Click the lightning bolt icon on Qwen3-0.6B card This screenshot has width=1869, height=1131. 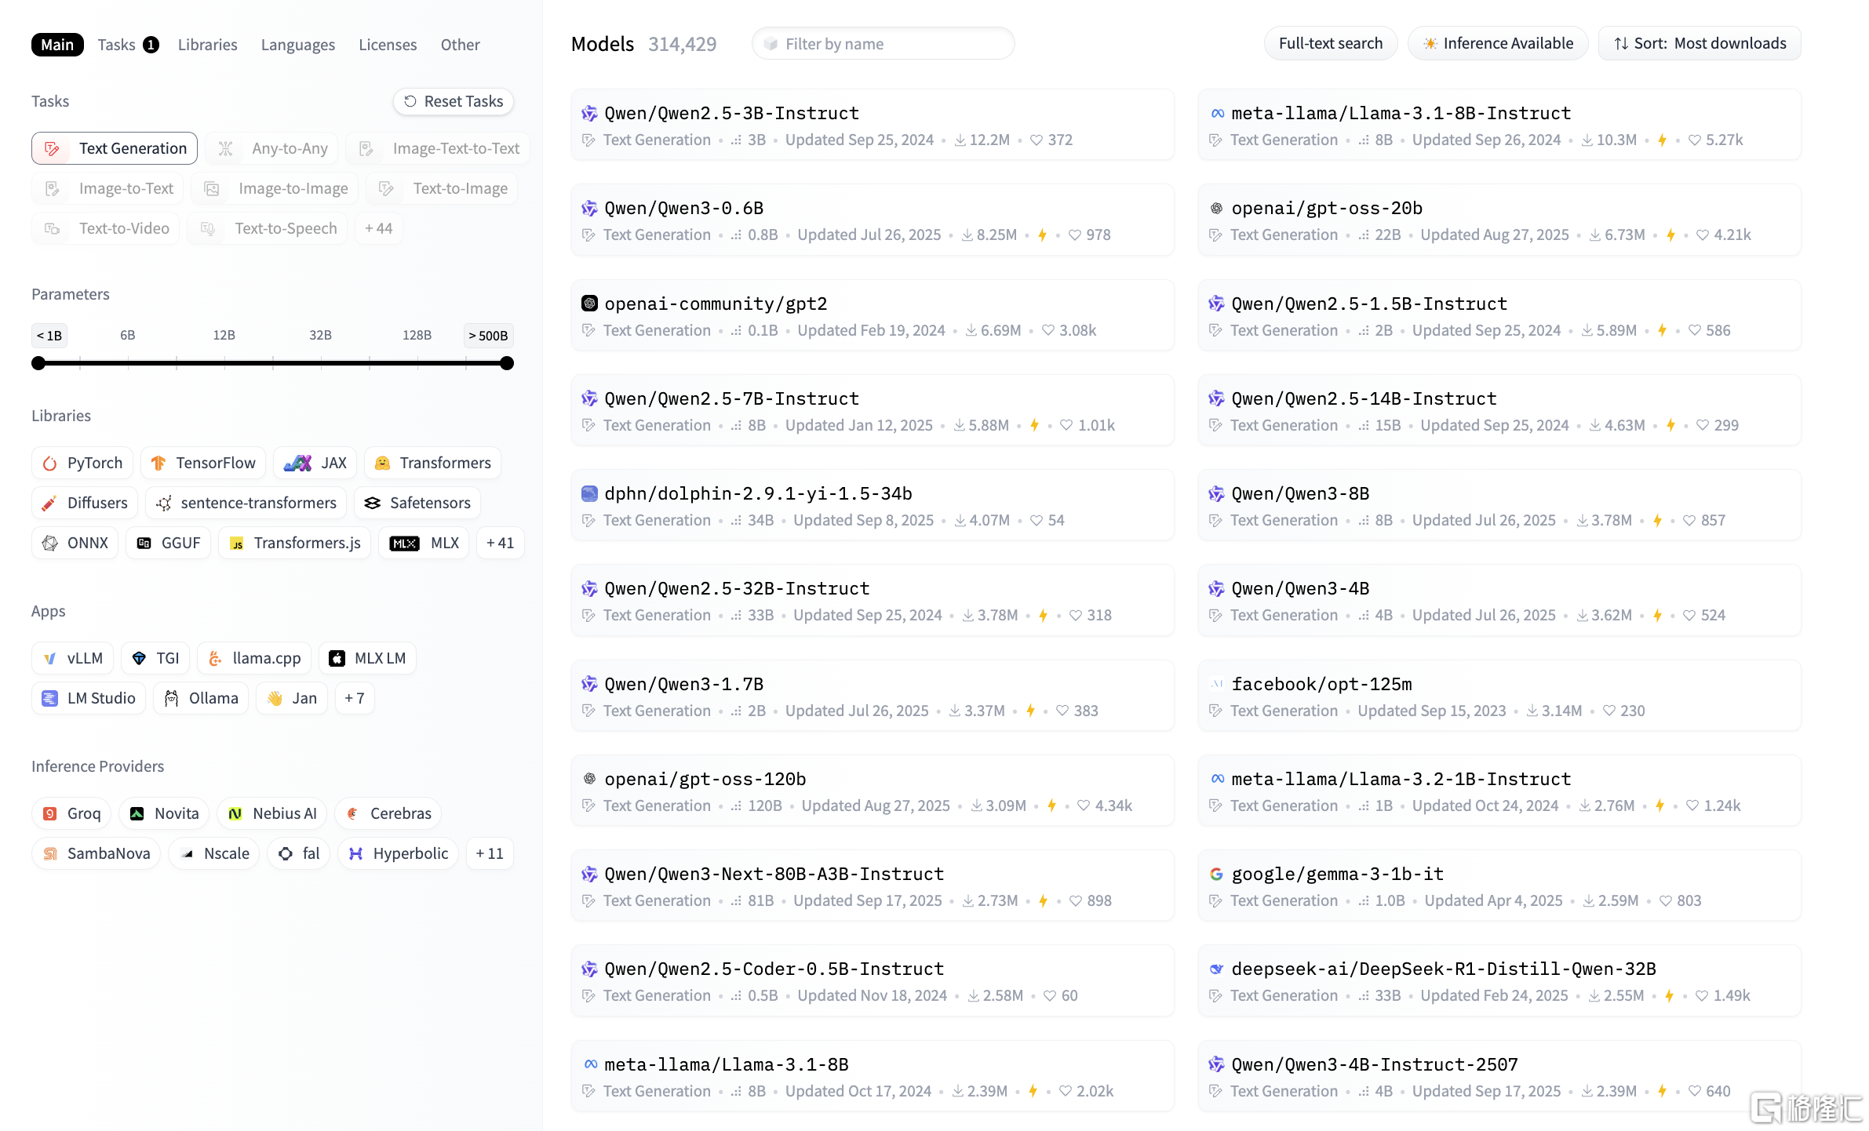point(1043,235)
